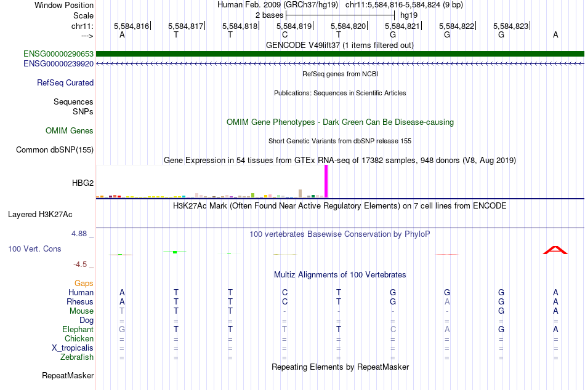Click the solid green ENSG00000290653 gene bar
Screen dimensions: 585x390
(x=340, y=54)
